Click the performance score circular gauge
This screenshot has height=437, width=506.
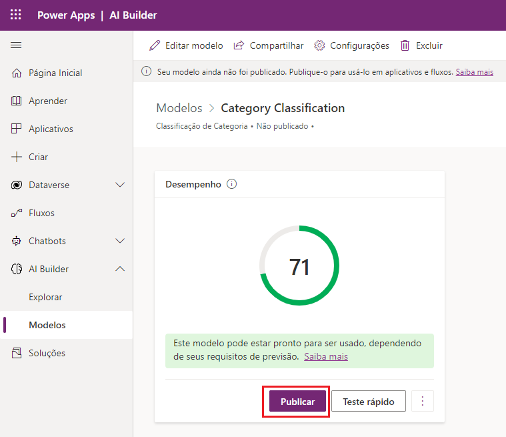[299, 266]
